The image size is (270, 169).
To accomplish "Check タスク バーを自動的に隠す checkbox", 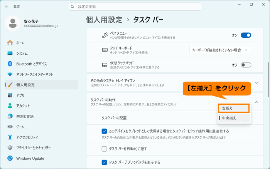I will (104, 149).
